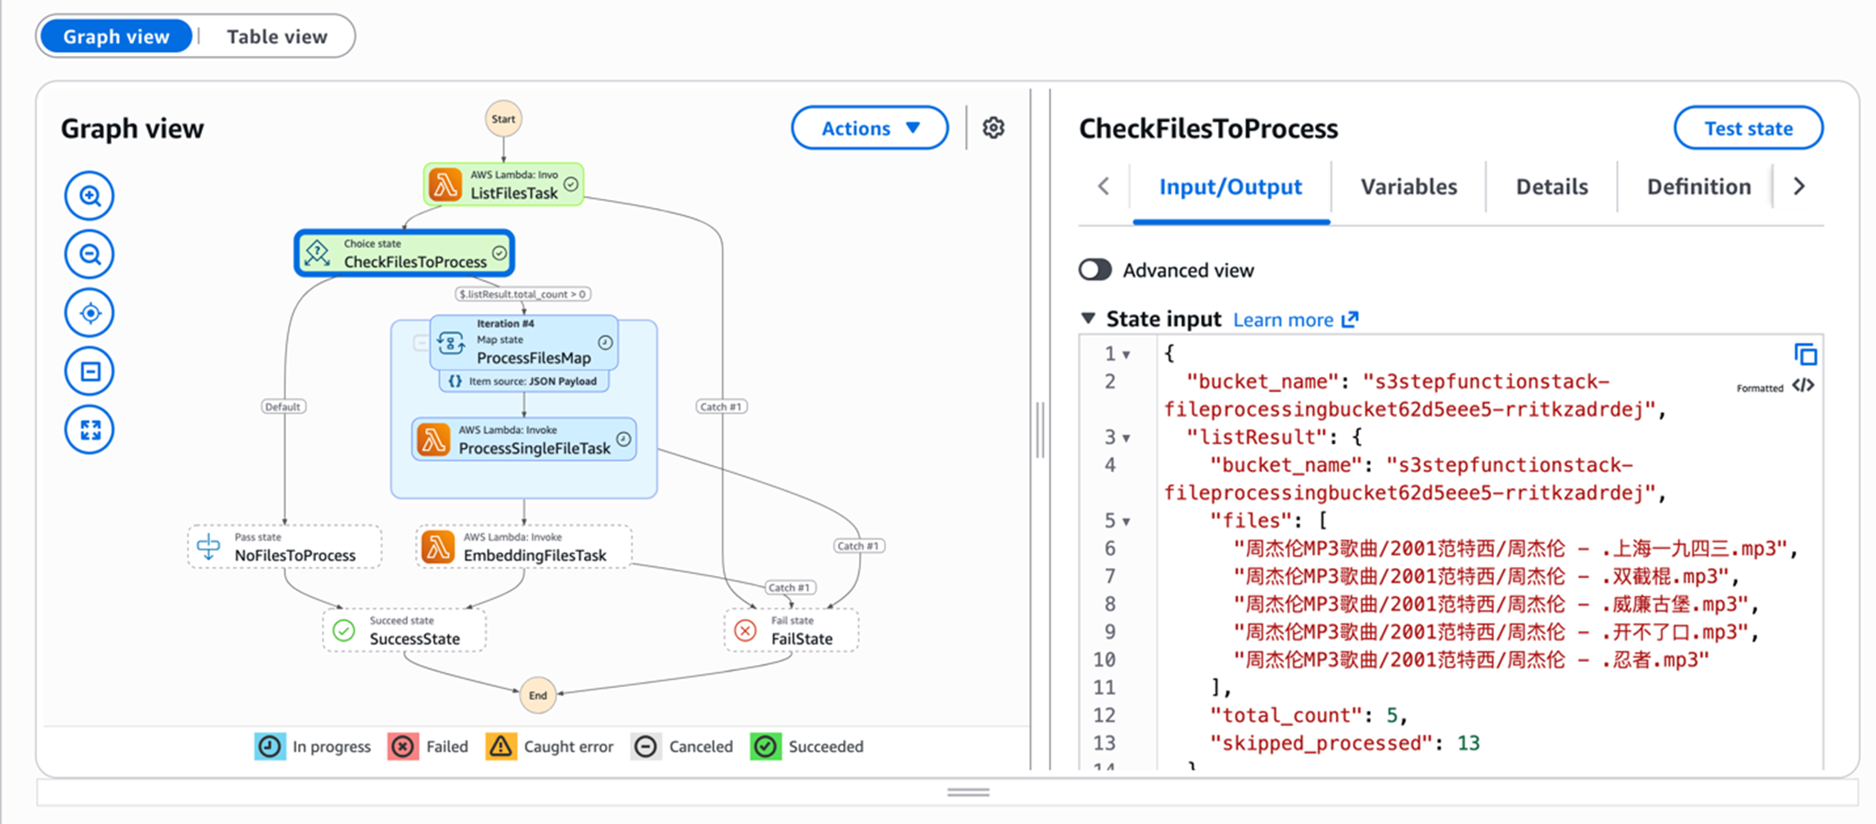This screenshot has height=824, width=1876.
Task: Open the Actions dropdown menu
Action: (x=870, y=128)
